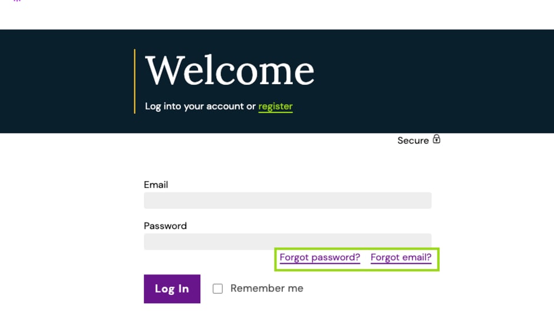The image size is (554, 312).
Task: Focus the Email input field
Action: coord(288,200)
